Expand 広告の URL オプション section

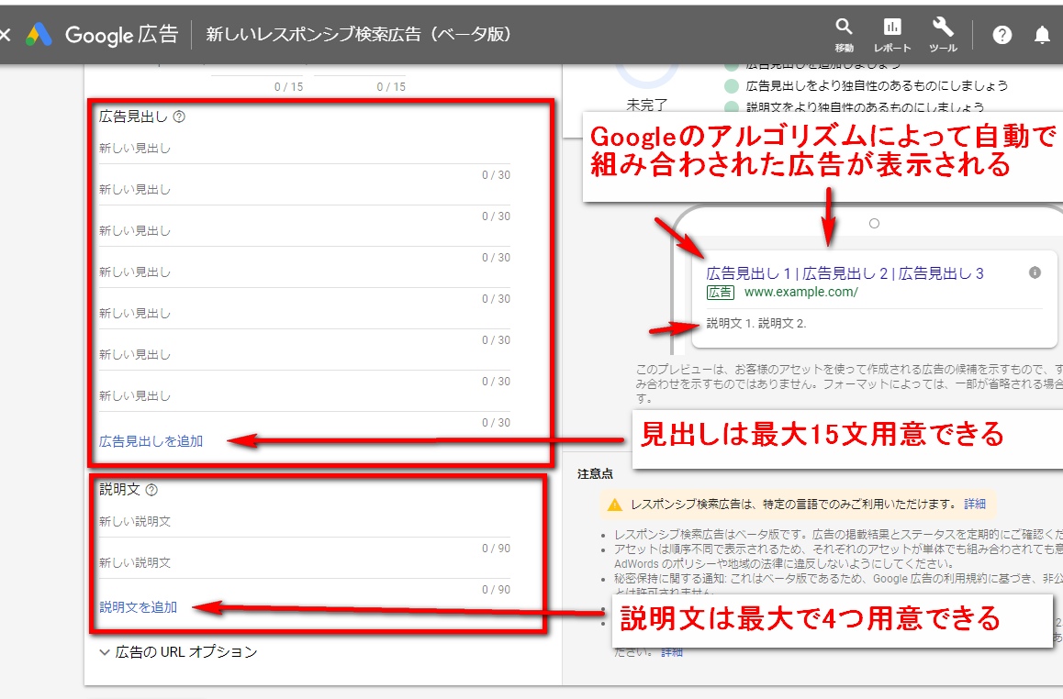(x=178, y=652)
